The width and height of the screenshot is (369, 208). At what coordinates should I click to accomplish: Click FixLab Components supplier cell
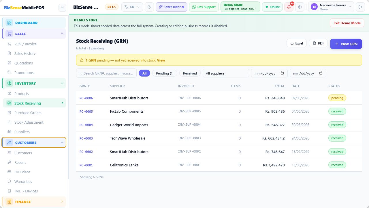(127, 112)
